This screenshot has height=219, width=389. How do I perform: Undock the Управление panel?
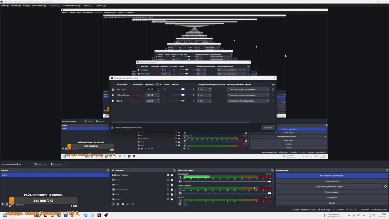pyautogui.click(x=387, y=170)
